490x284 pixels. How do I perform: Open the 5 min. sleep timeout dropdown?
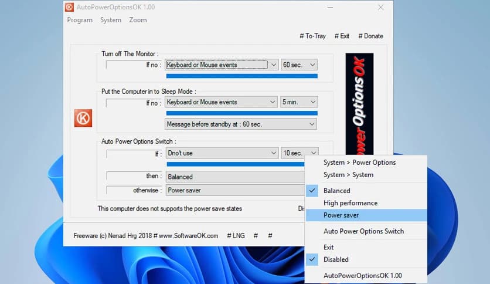(299, 102)
